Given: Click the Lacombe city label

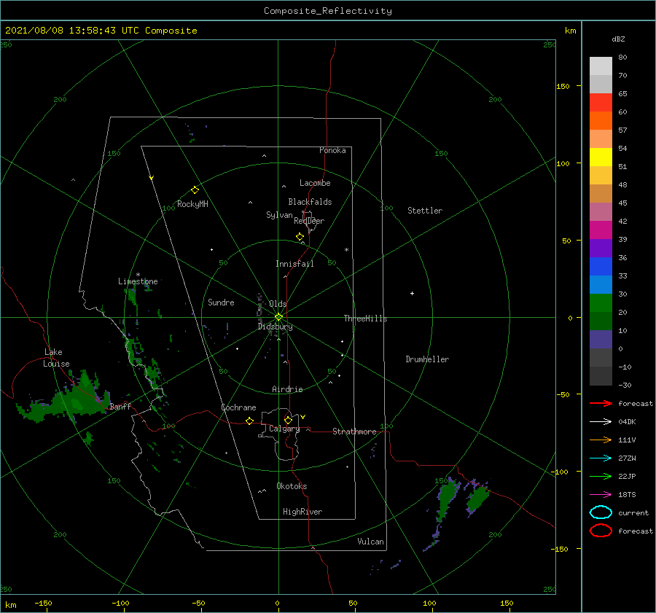Looking at the screenshot, I should pos(315,183).
